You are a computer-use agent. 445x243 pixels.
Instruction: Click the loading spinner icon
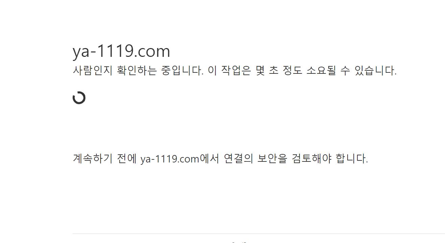[x=79, y=98]
